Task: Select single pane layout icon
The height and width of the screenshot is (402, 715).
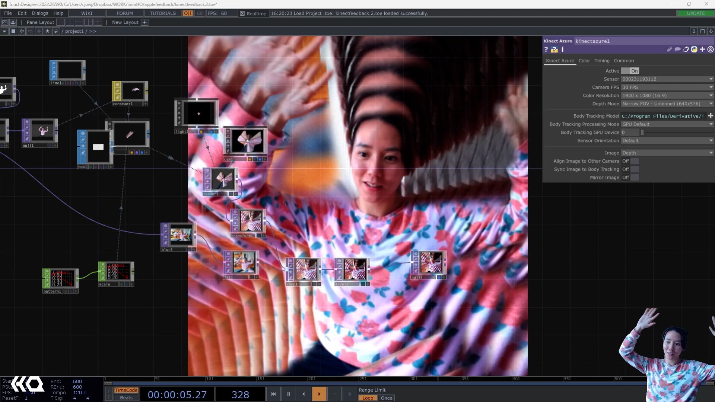Action: [60, 22]
